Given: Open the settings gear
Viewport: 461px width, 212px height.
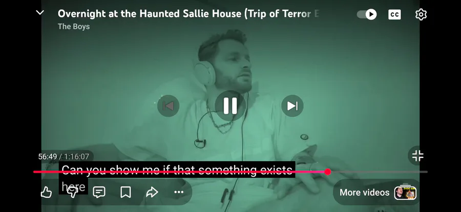Looking at the screenshot, I should click(x=421, y=14).
